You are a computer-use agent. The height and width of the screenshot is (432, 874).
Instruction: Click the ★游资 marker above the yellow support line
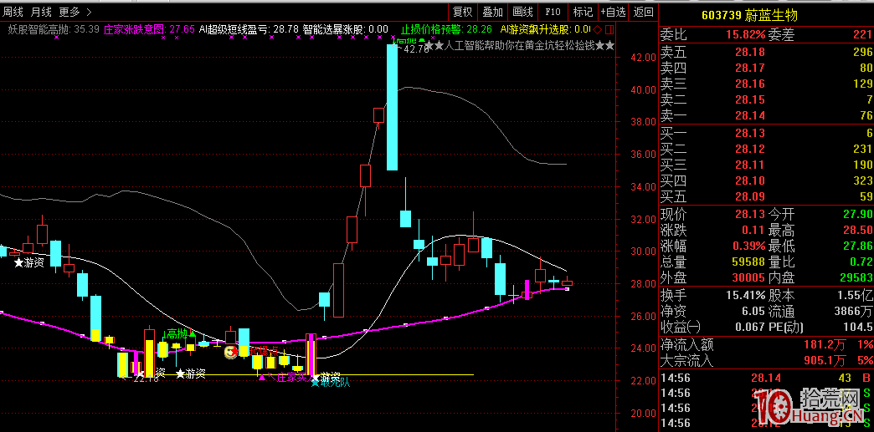point(191,374)
